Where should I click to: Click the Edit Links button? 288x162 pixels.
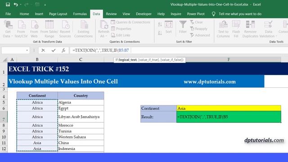click(x=121, y=35)
